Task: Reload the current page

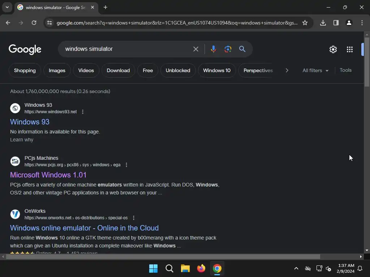Action: pos(34,23)
